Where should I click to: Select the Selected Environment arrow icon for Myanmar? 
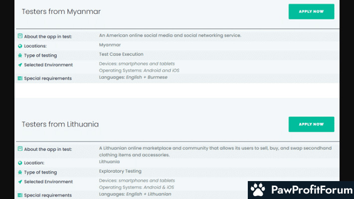[x=20, y=65]
